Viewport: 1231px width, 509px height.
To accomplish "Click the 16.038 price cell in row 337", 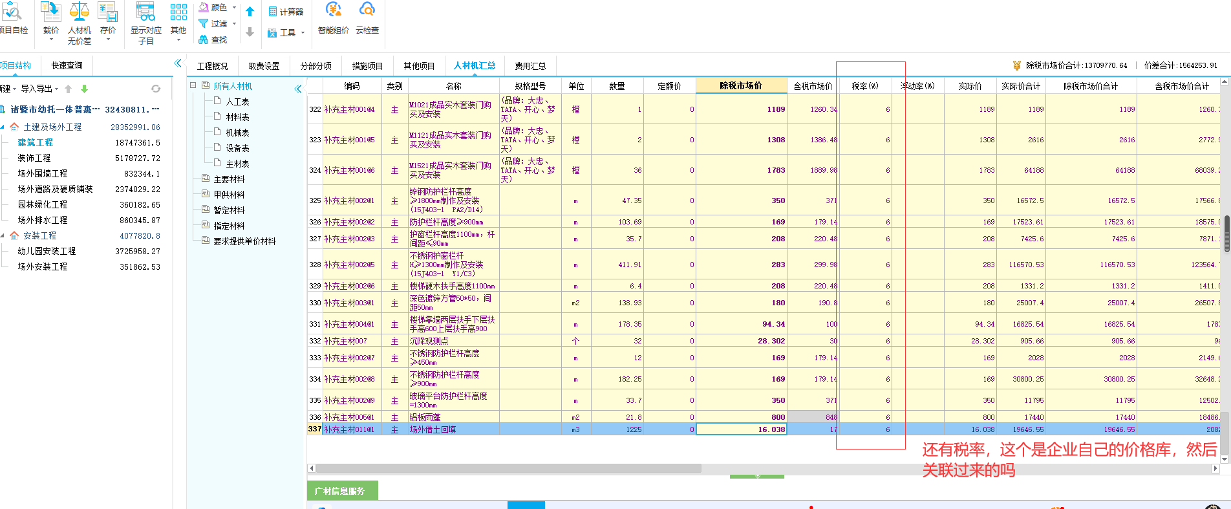I will tap(741, 429).
